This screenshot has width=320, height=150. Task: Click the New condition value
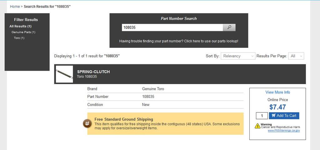(x=146, y=104)
